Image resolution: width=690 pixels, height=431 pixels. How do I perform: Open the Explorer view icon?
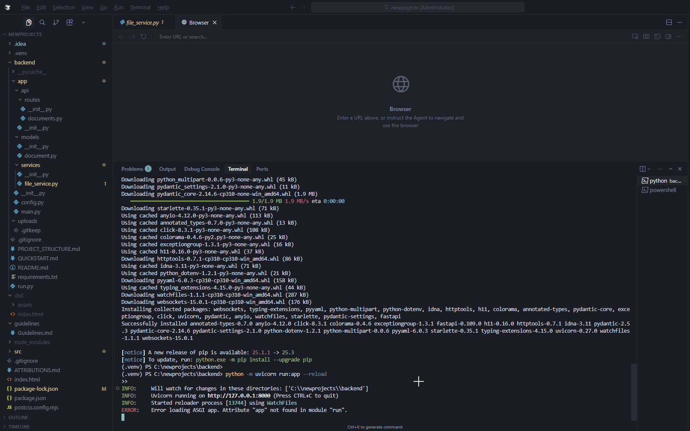coord(29,22)
